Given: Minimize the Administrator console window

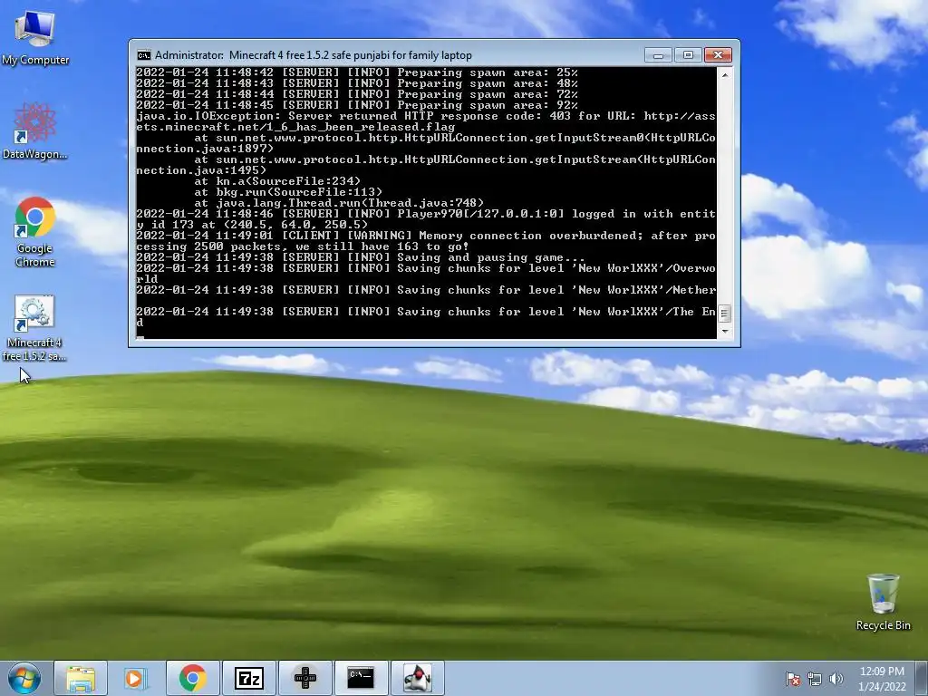Looking at the screenshot, I should point(658,55).
